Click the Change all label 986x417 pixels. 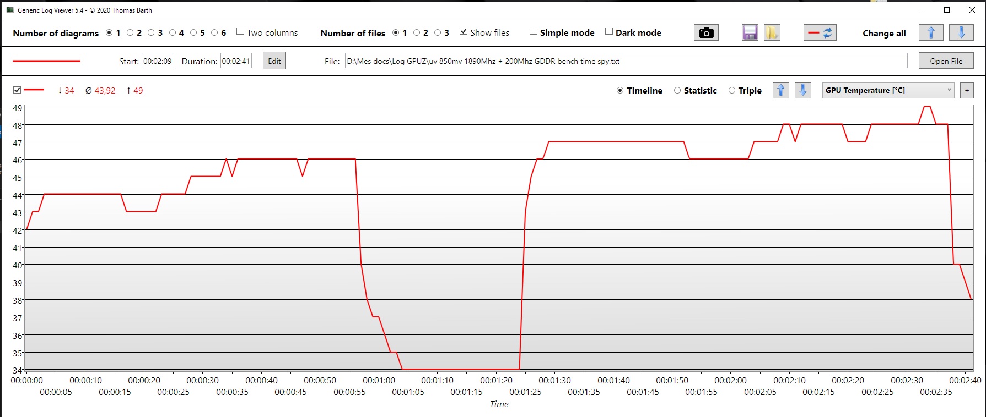pyautogui.click(x=884, y=33)
